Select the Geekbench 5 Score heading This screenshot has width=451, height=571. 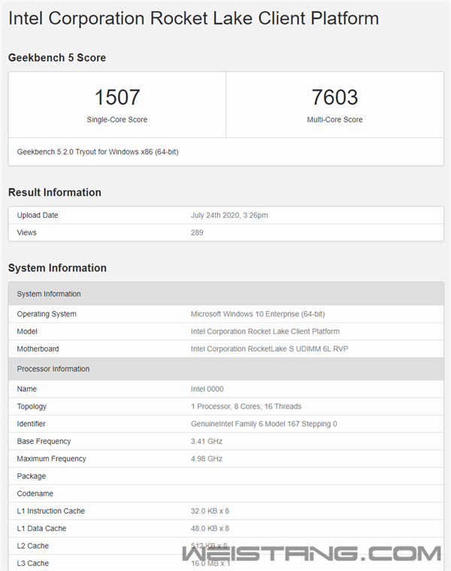[57, 58]
